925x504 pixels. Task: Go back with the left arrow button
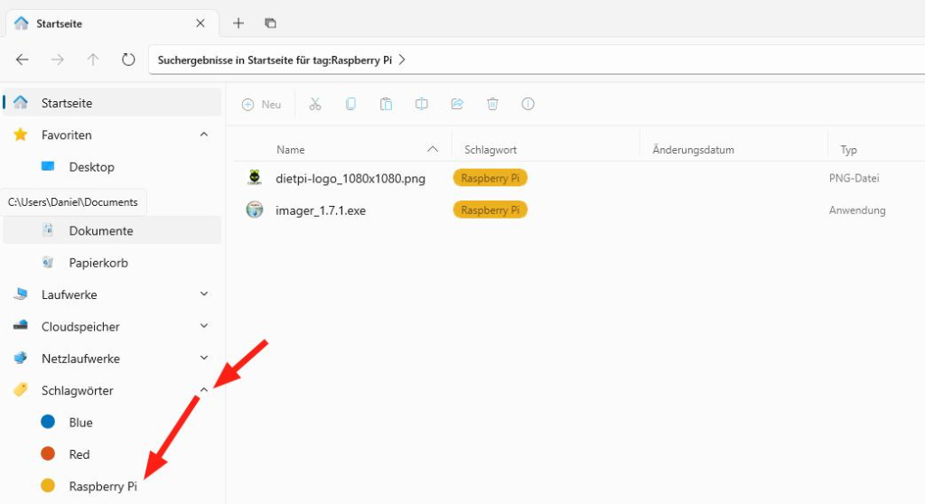pos(22,60)
